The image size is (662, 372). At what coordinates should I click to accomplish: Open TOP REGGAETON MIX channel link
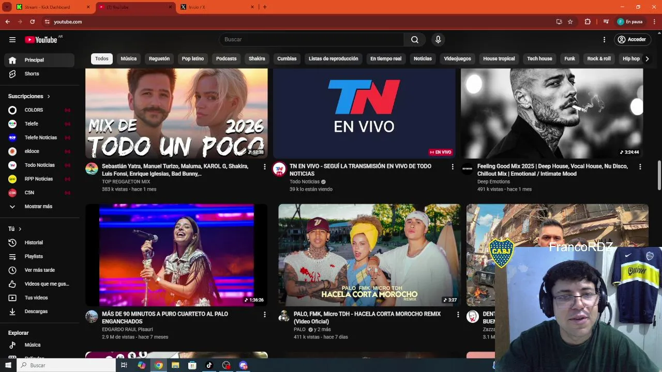(x=126, y=182)
